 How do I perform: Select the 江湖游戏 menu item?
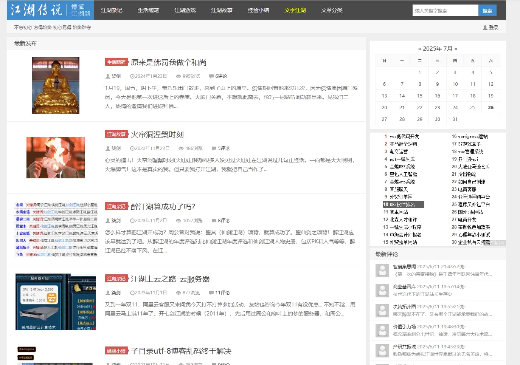point(185,10)
